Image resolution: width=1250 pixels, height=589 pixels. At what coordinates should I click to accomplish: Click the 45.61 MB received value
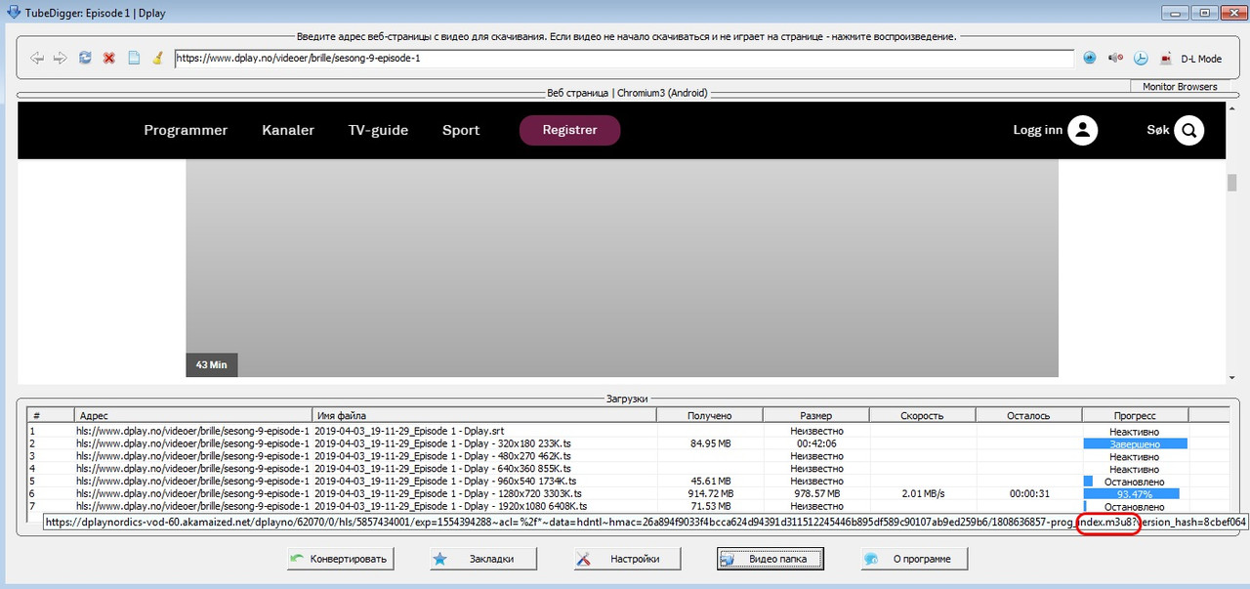[709, 482]
